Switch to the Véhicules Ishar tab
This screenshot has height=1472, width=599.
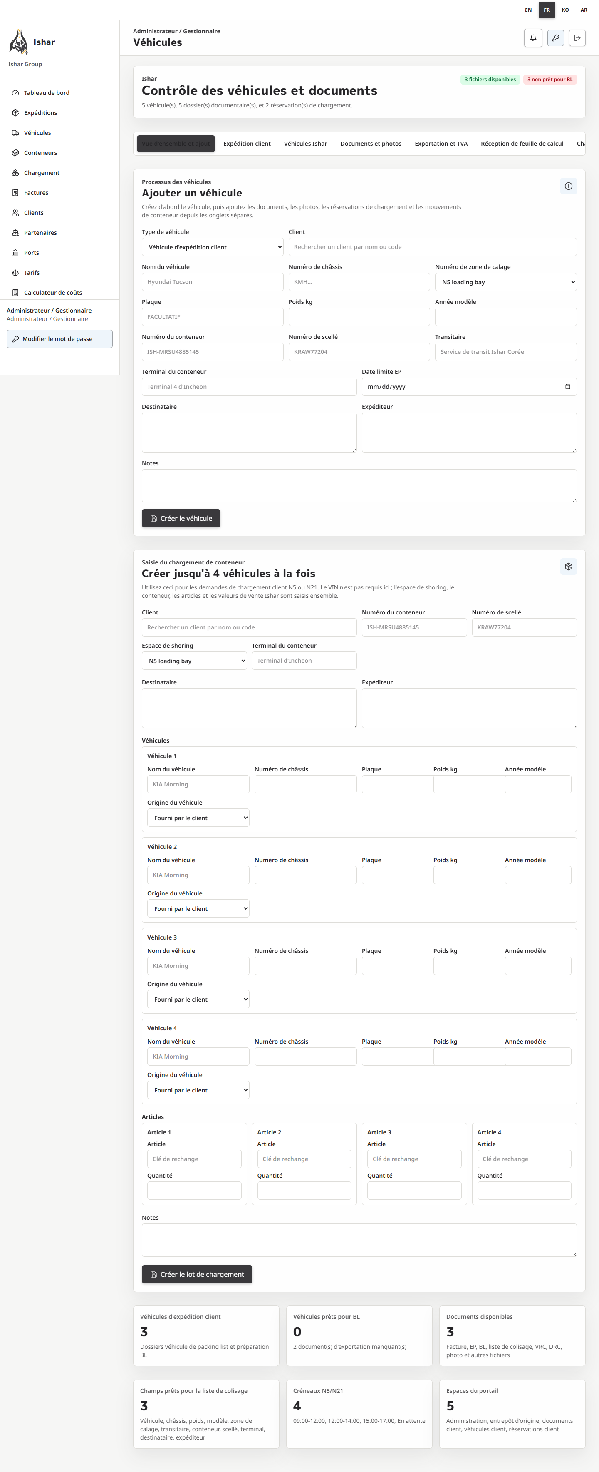305,144
